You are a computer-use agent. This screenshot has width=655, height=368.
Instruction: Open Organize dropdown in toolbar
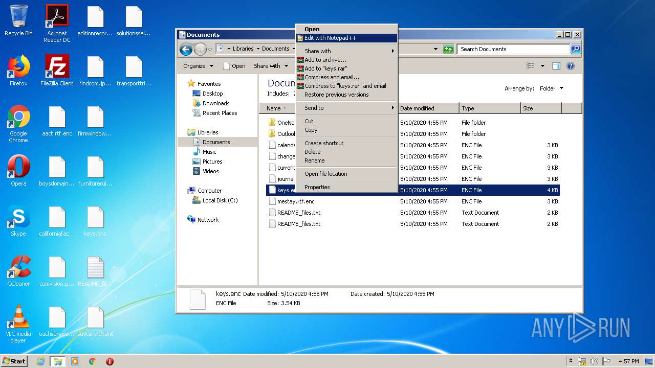click(198, 66)
